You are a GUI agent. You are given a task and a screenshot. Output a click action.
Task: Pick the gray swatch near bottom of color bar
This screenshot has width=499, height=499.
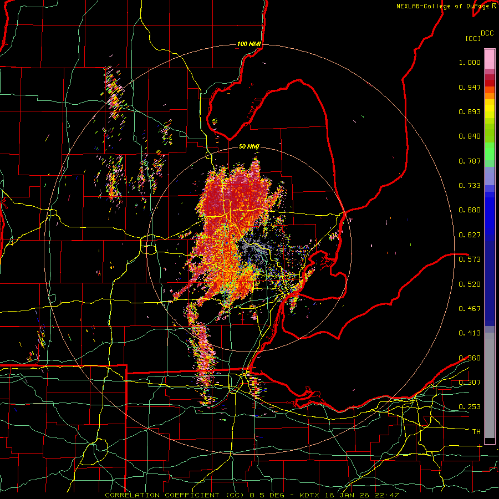490,385
